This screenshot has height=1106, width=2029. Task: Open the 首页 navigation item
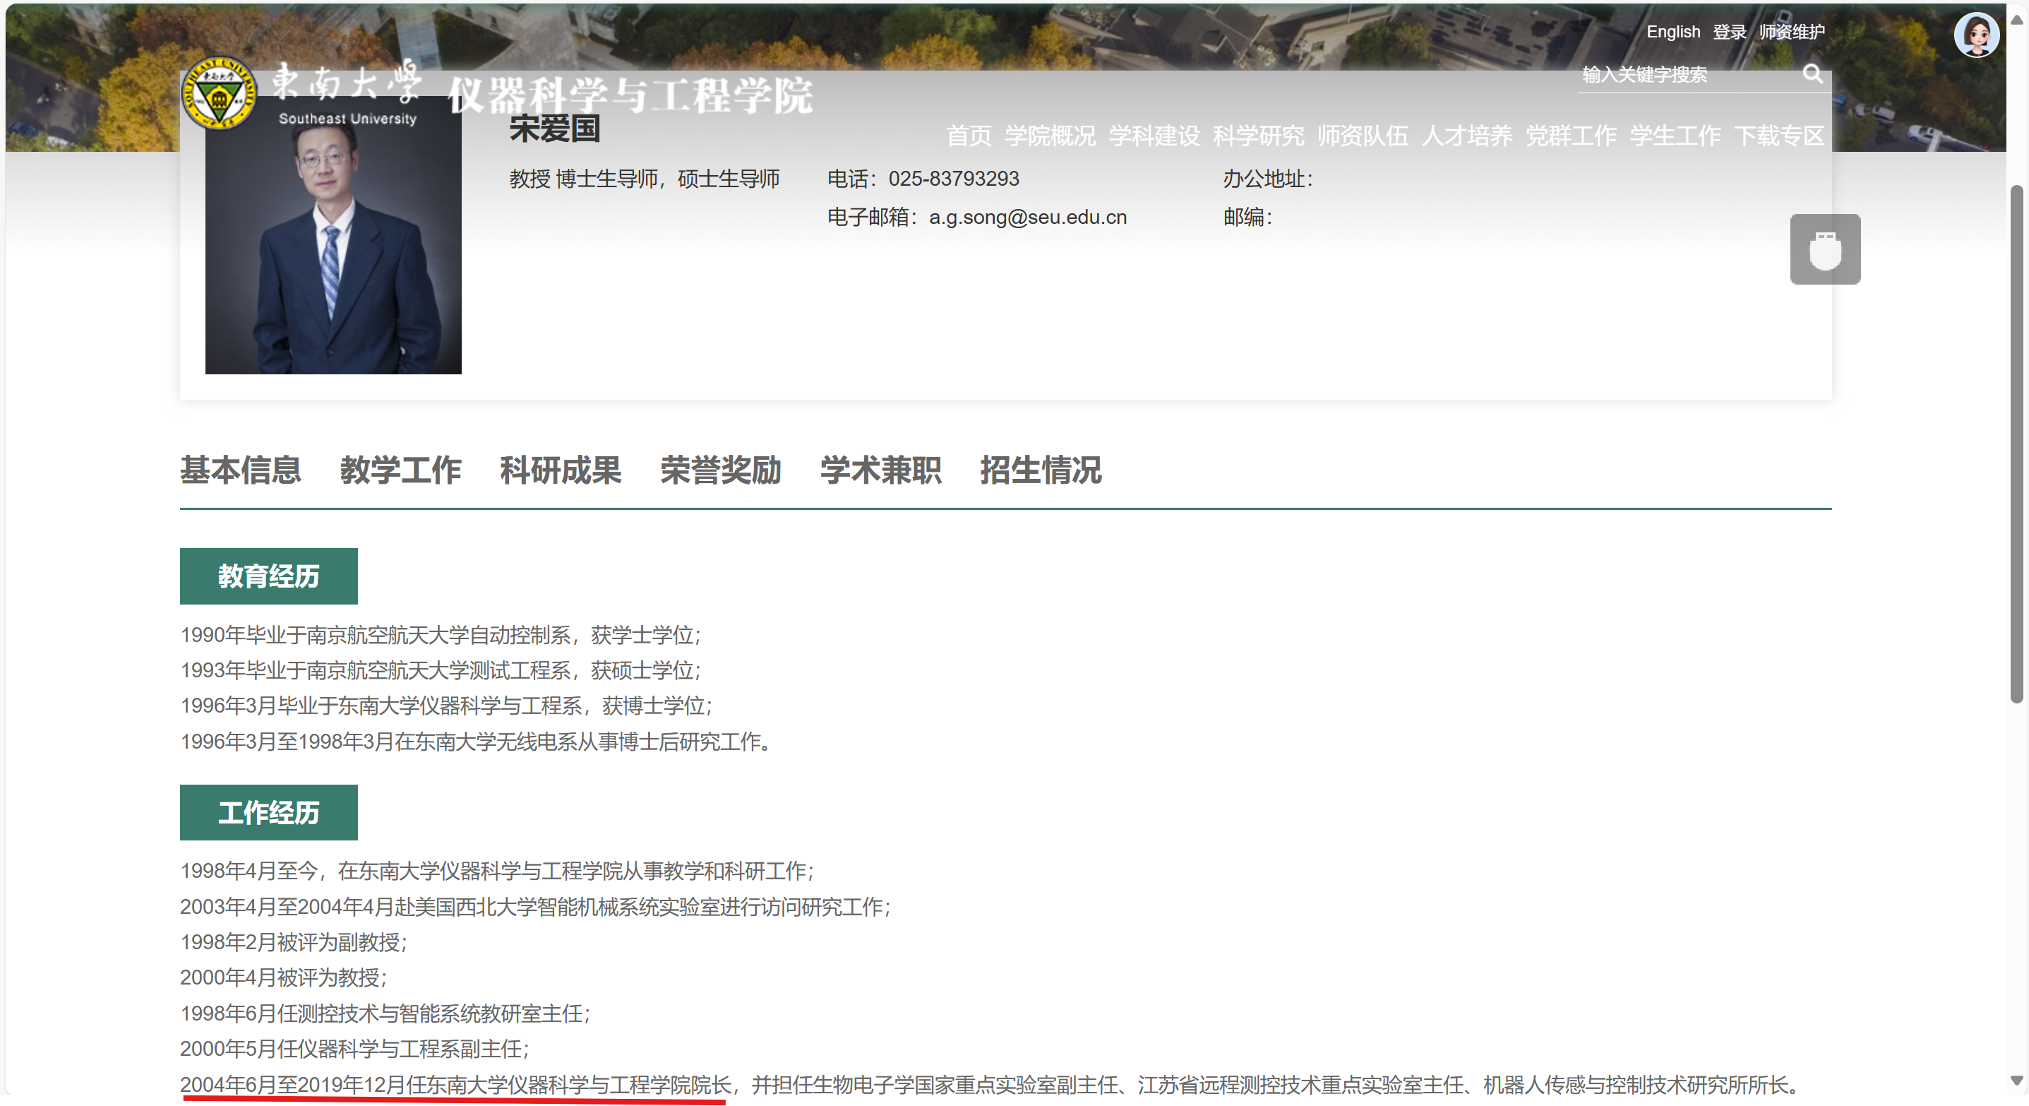point(969,136)
